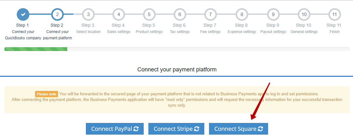The width and height of the screenshot is (353, 139).
Task: Click the 'Finish' step label
Action: point(334,32)
